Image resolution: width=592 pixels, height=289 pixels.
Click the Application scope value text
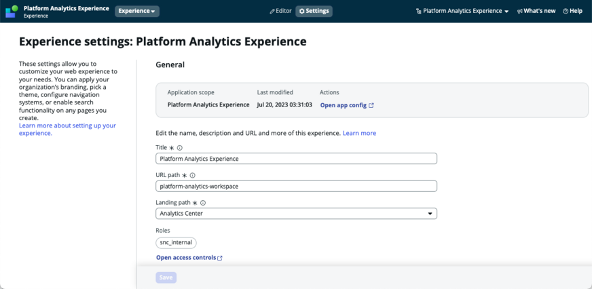point(208,105)
